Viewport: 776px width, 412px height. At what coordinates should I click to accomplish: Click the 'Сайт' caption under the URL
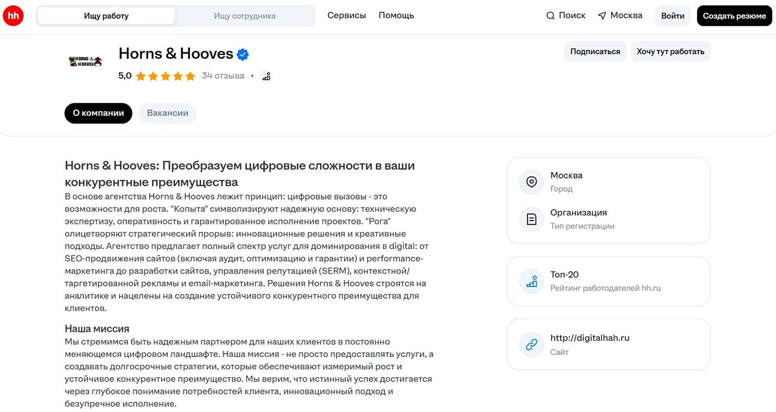pos(559,352)
